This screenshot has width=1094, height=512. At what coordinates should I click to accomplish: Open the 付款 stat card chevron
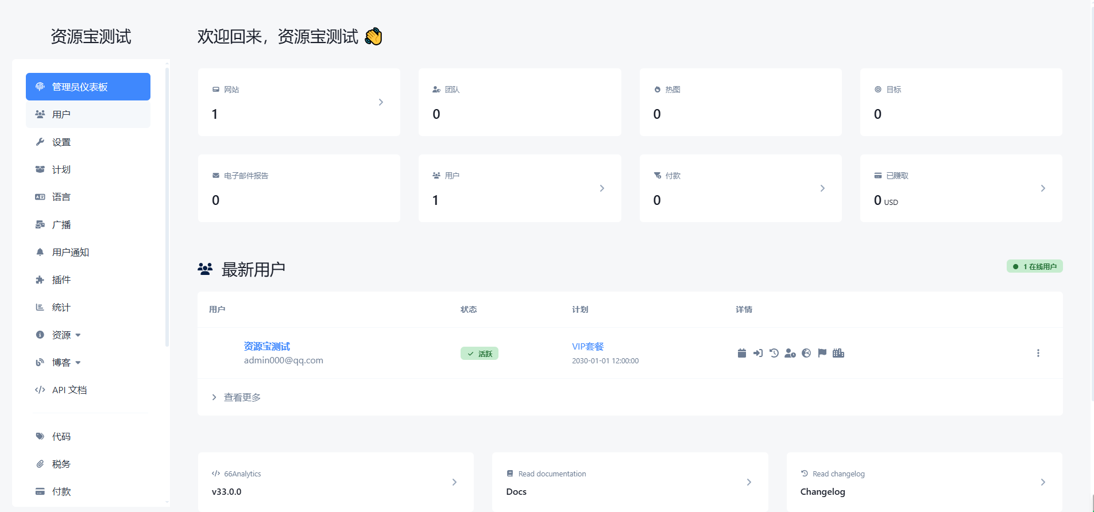[x=822, y=188]
